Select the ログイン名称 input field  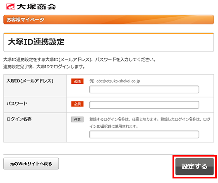tap(144, 134)
